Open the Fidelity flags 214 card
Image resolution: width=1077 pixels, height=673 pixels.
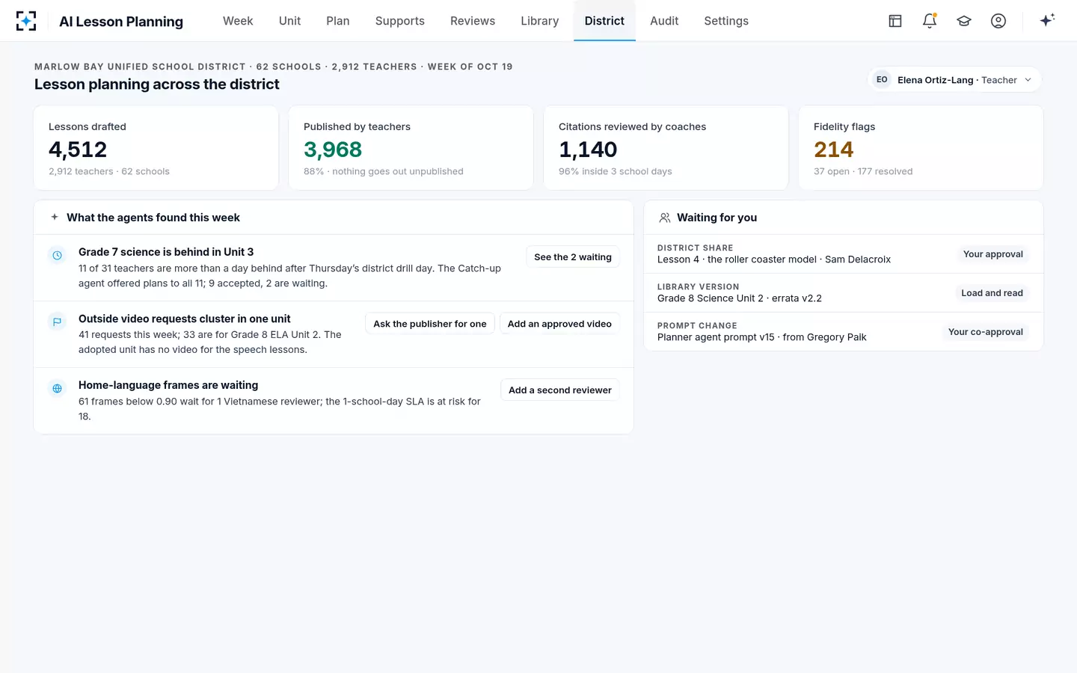coord(921,148)
